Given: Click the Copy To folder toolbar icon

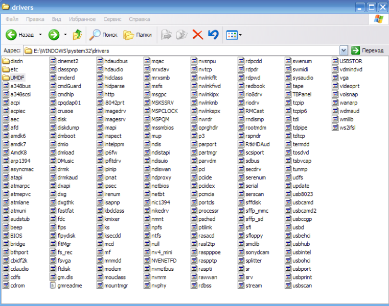Looking at the screenshot, I should pos(181,35).
